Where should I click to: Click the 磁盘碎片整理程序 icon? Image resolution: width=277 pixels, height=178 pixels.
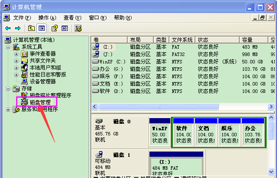25,95
